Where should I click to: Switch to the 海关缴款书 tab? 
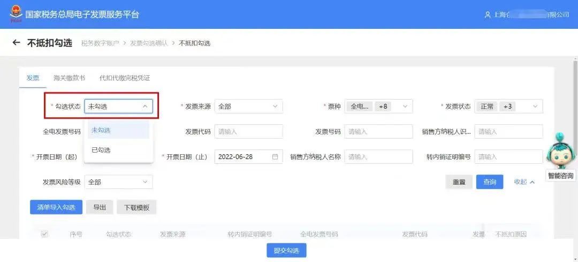69,78
